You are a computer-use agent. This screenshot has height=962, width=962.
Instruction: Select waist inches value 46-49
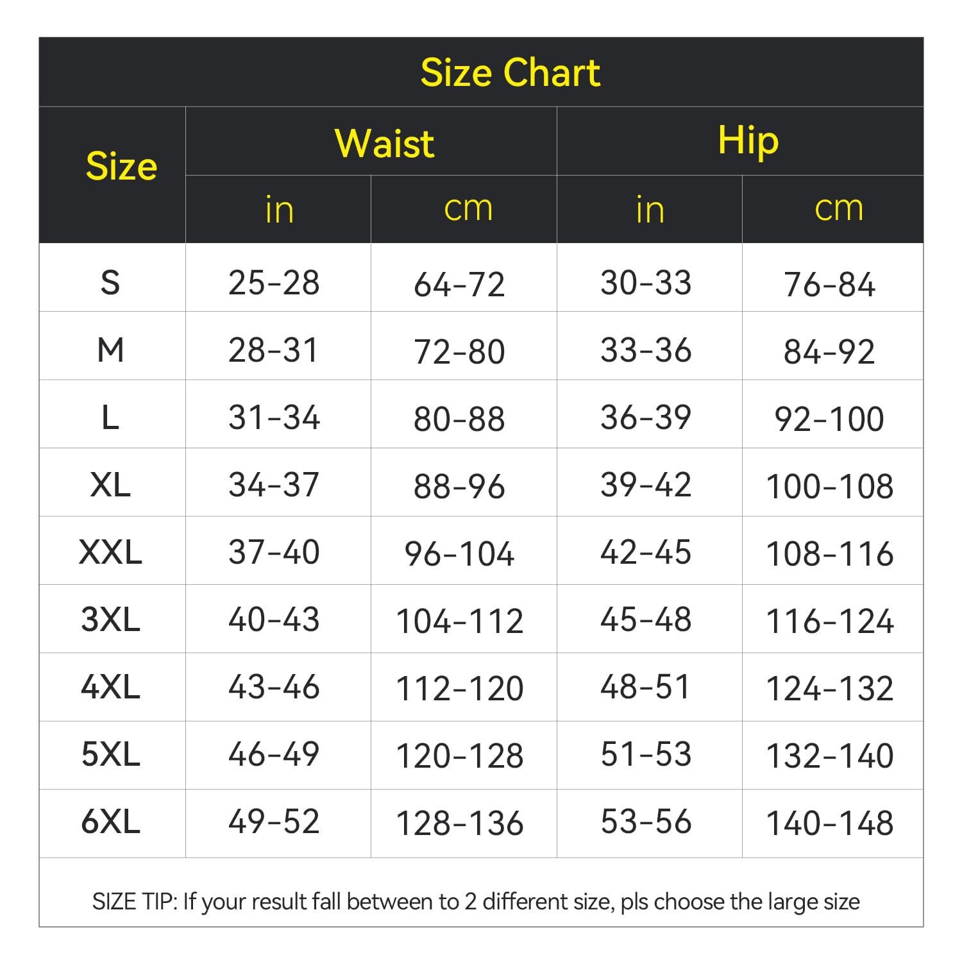click(274, 754)
